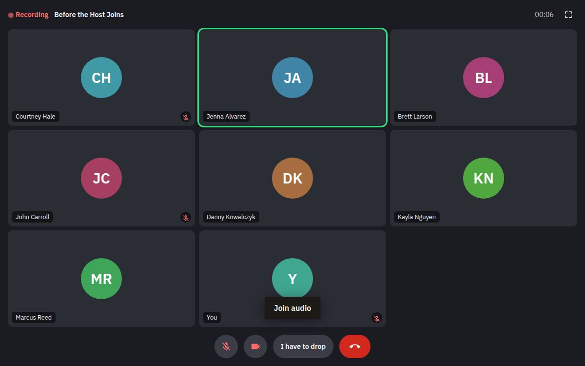This screenshot has height=366, width=585.
Task: Click the "I have to drop" button
Action: pyautogui.click(x=303, y=346)
